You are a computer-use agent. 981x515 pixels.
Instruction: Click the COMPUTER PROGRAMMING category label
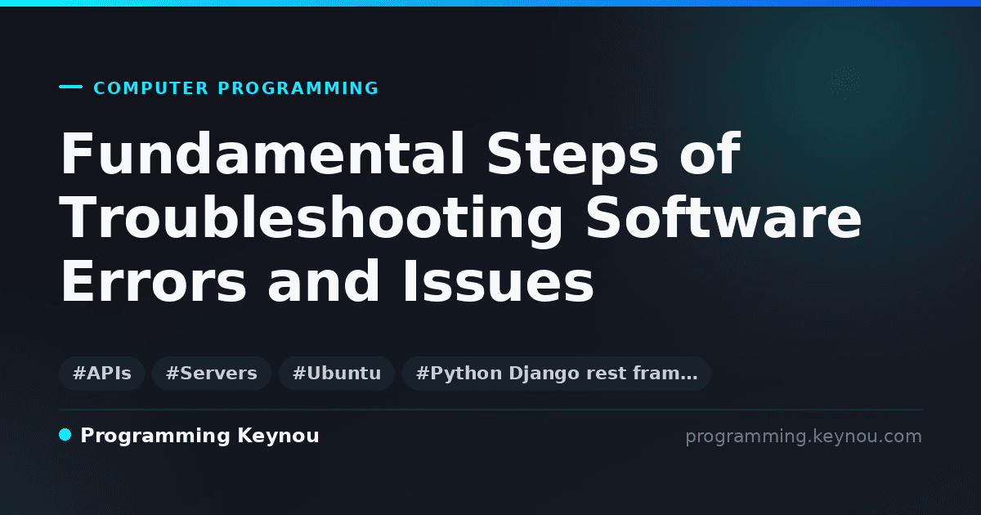tap(235, 88)
